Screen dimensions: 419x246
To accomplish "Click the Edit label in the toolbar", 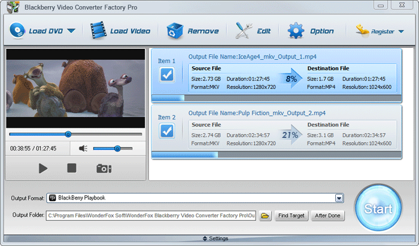I will click(264, 31).
